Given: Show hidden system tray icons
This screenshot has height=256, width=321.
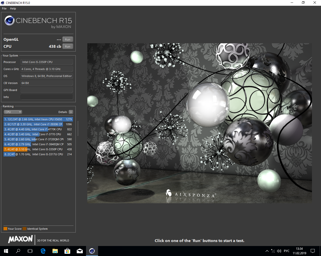Looking at the screenshot, I should [x=267, y=251].
